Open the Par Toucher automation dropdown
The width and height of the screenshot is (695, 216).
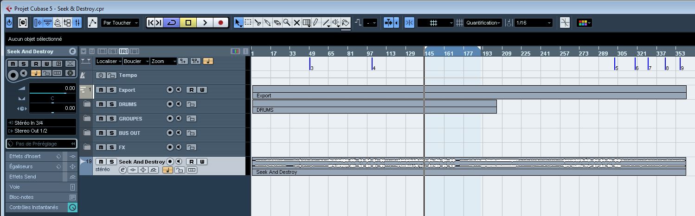tap(120, 23)
